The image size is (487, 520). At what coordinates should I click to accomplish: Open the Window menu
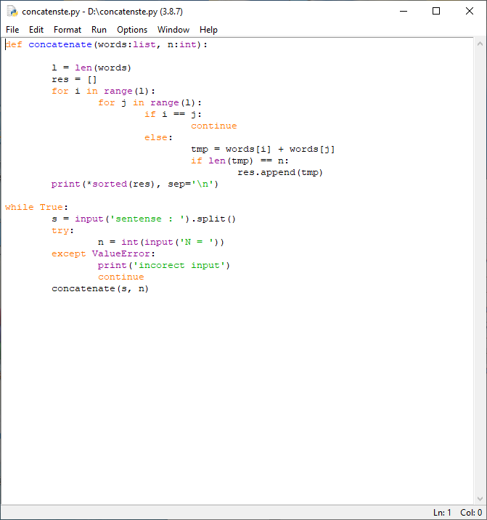click(x=173, y=30)
